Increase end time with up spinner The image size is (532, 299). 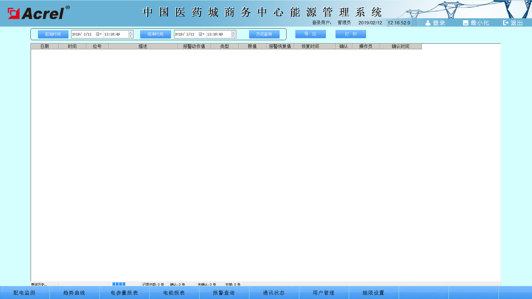[233, 32]
